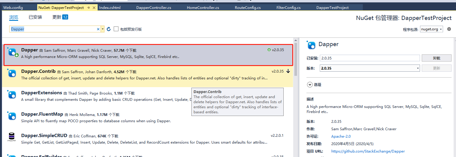Open search history dropdown arrow
The height and width of the screenshot is (157, 456).
(103, 29)
